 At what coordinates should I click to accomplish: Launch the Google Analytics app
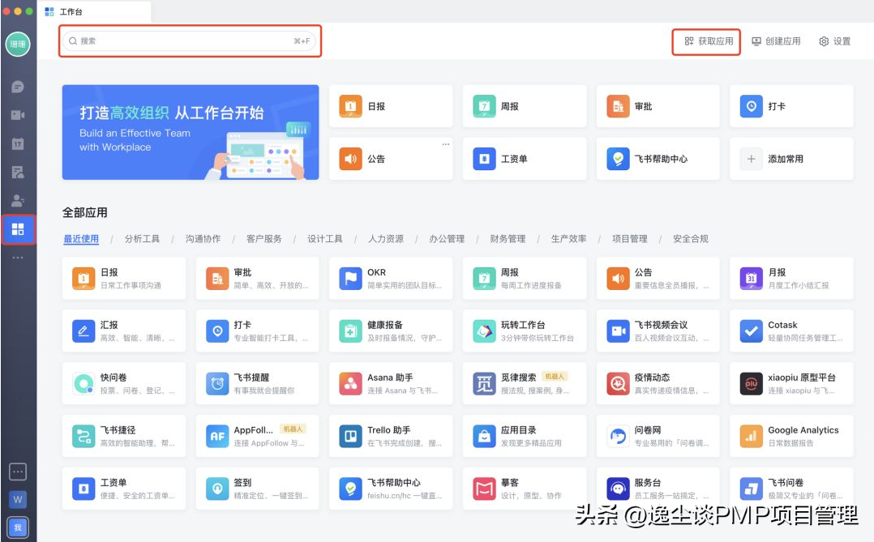[790, 435]
